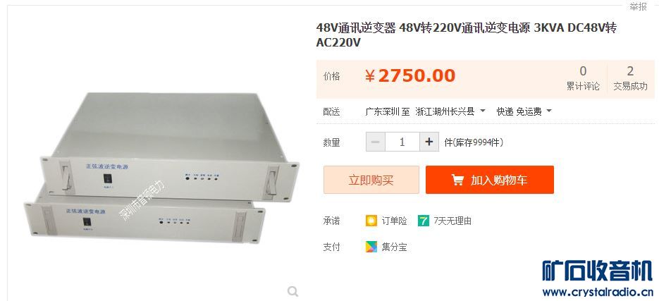The image size is (659, 301).
Task: Click the 加入购物车 add to cart button
Action: tap(490, 180)
